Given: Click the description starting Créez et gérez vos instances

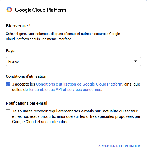Looking at the screenshot, I should [63, 36].
